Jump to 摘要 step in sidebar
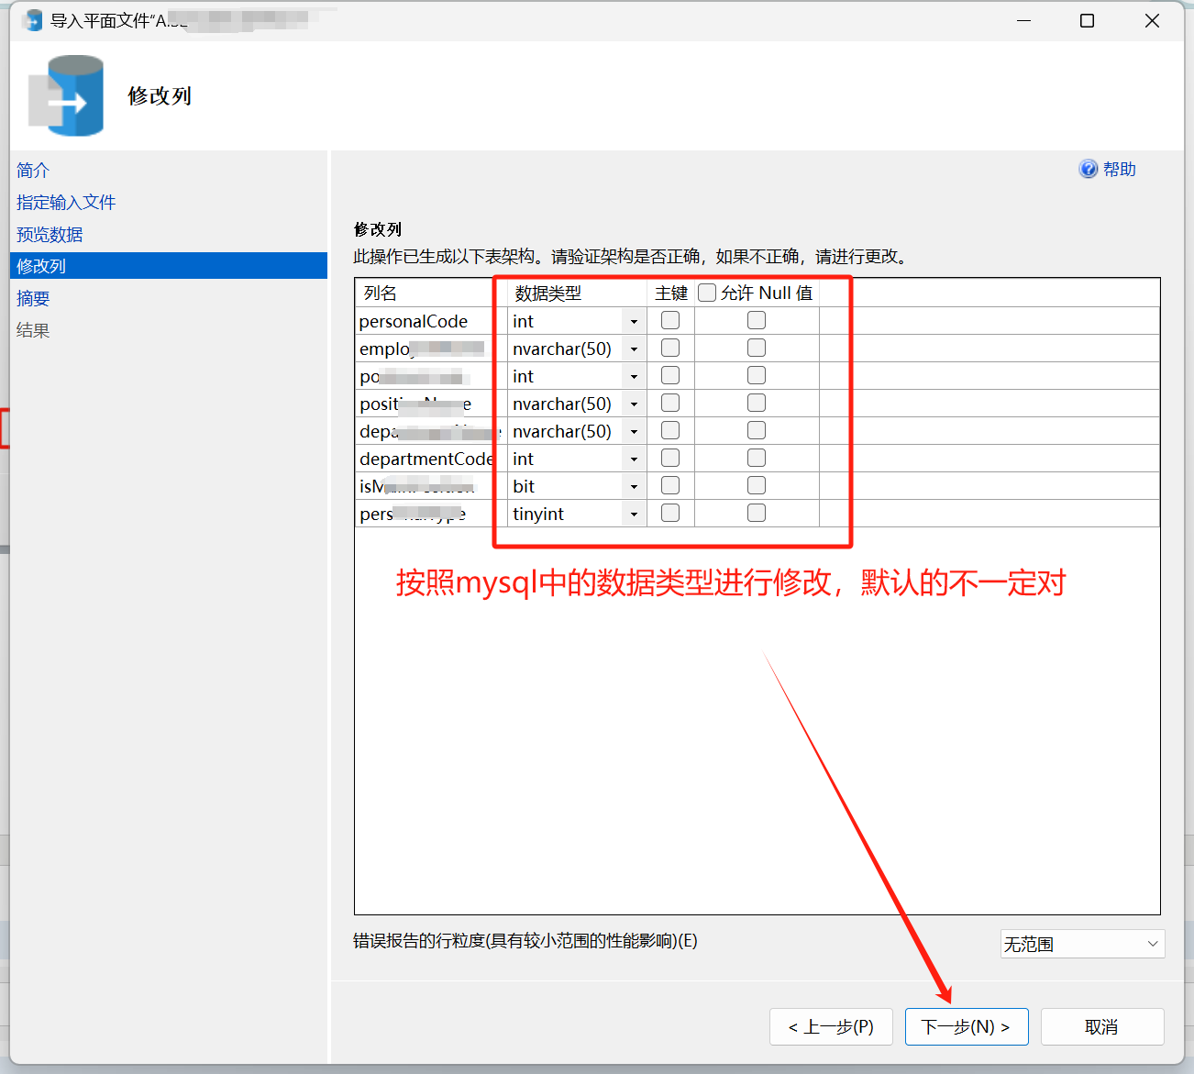 tap(33, 298)
